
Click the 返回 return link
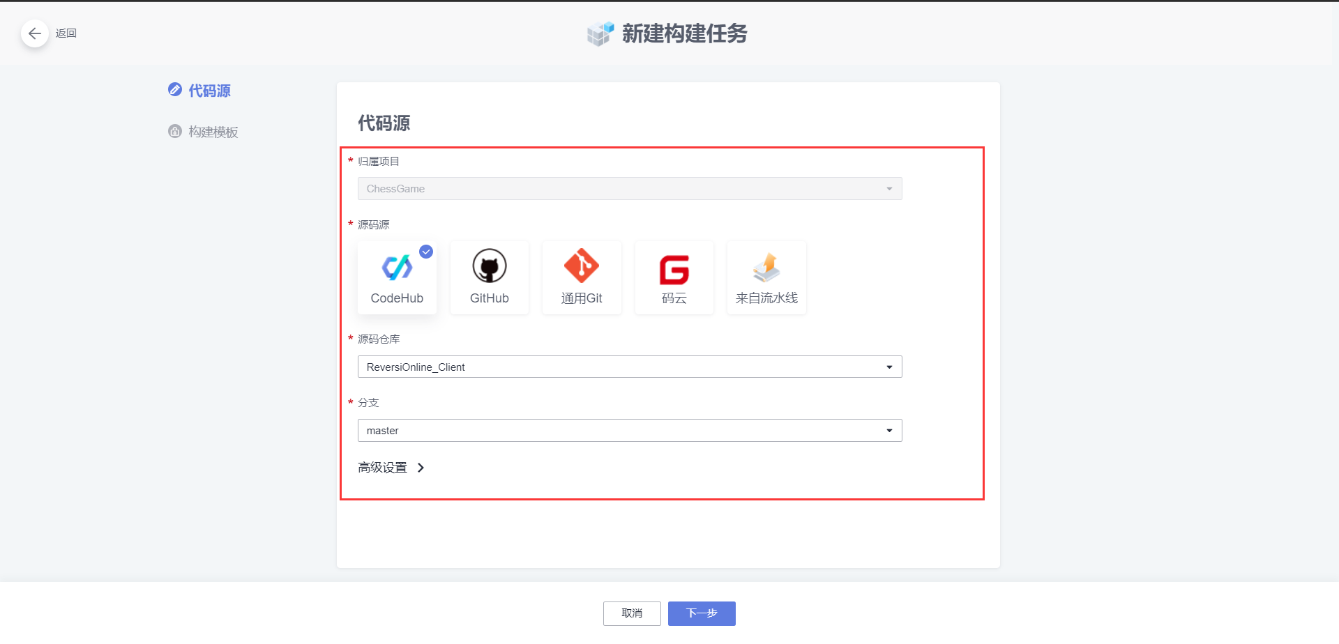coord(66,33)
